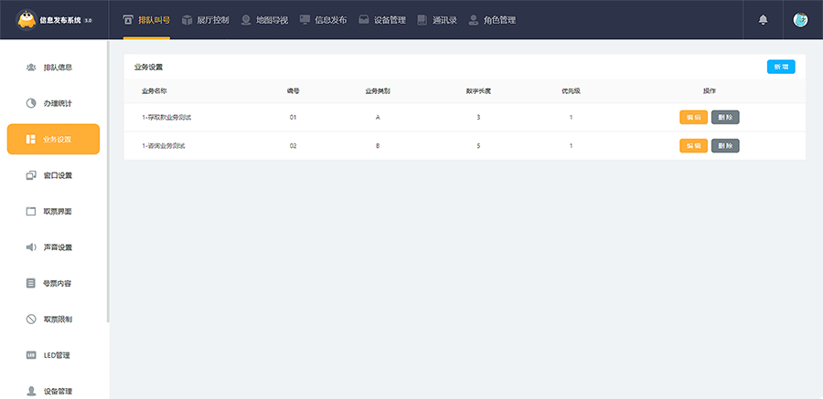Click the 排队叫号 tab icon

click(128, 20)
